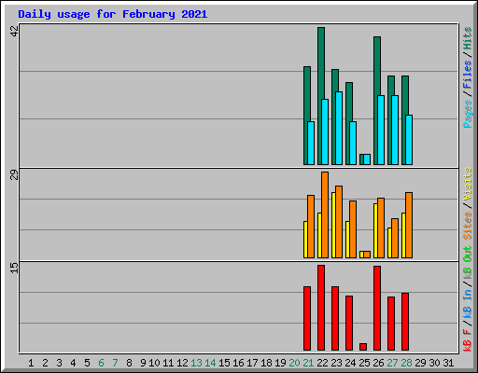Click the orange sites bar for day 24
This screenshot has height=373, width=478.
[353, 229]
